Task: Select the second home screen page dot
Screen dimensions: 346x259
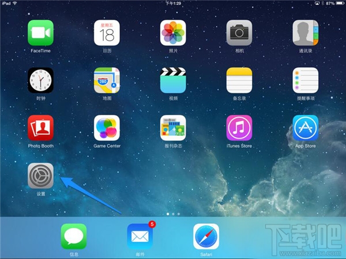Action: (173, 214)
